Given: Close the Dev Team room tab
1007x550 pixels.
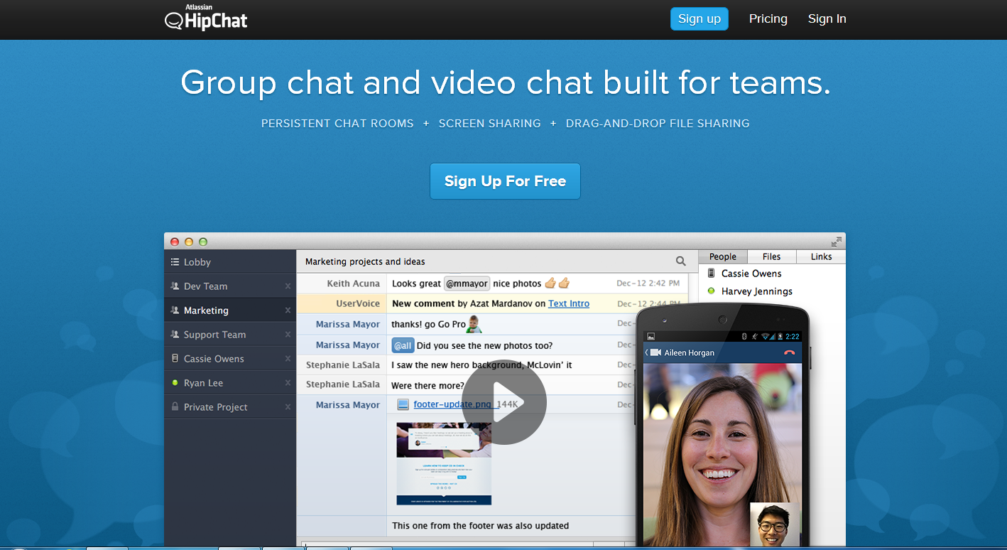Looking at the screenshot, I should 288,286.
